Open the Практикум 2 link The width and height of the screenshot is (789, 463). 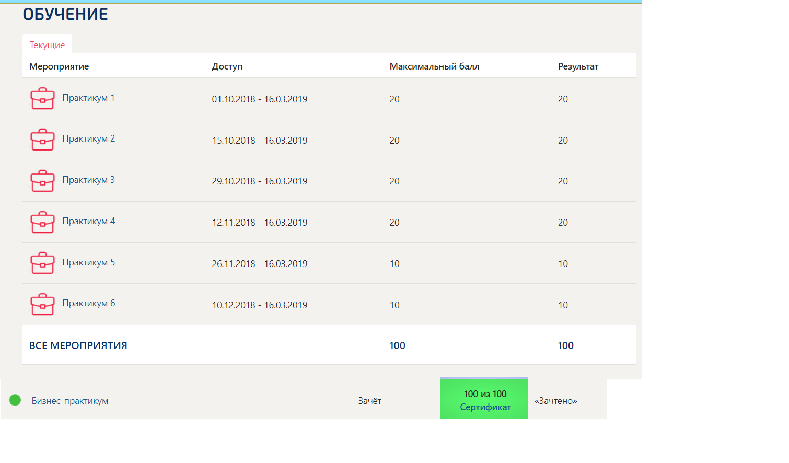[88, 138]
